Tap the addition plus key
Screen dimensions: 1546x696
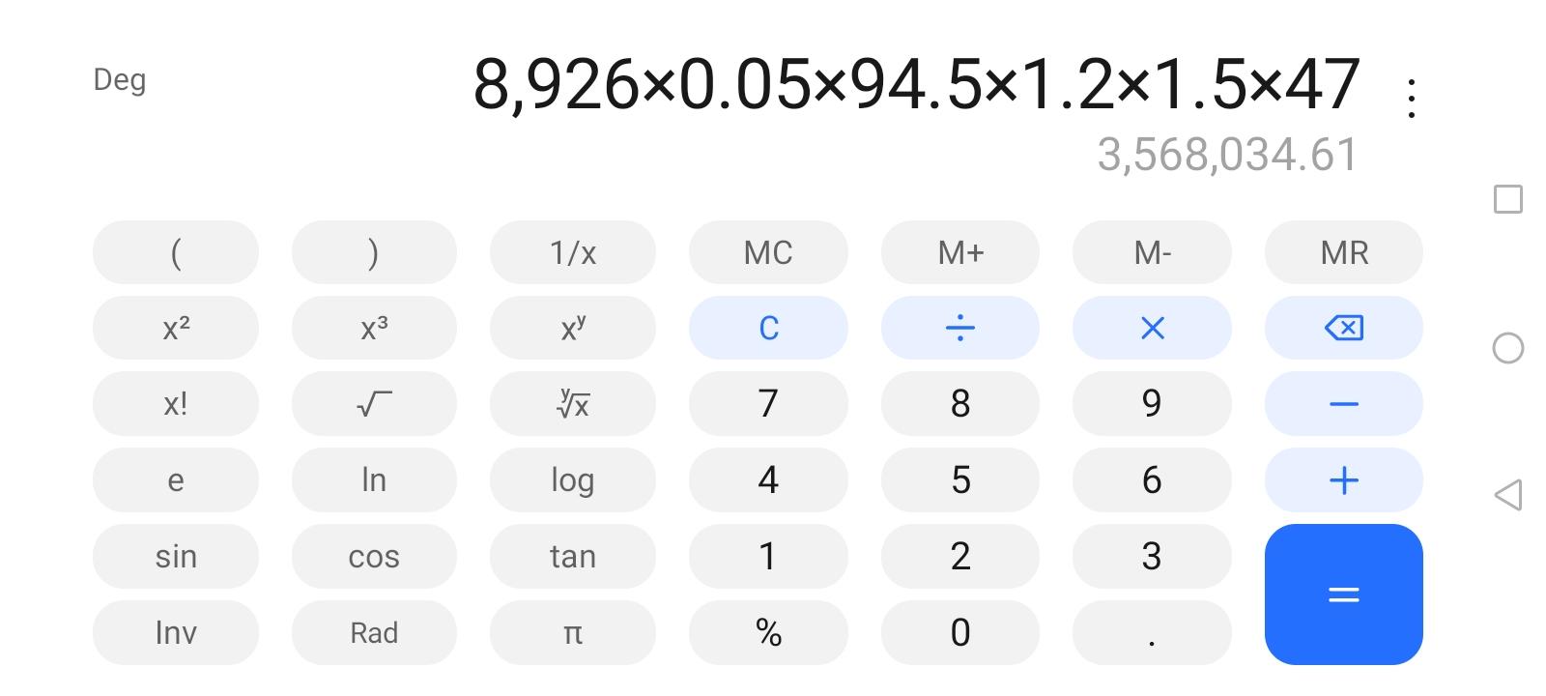tap(1343, 480)
